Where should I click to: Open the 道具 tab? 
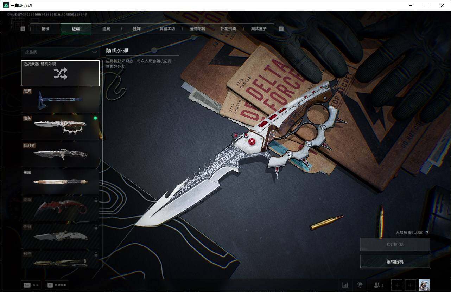point(106,29)
